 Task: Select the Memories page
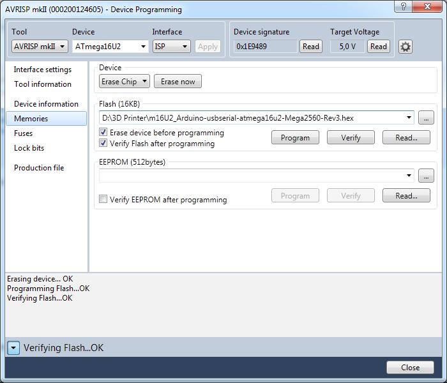coord(46,119)
